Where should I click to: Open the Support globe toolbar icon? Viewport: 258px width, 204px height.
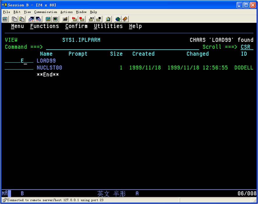click(118, 19)
